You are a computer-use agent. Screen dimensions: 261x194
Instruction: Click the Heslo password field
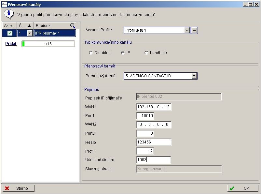point(154,142)
